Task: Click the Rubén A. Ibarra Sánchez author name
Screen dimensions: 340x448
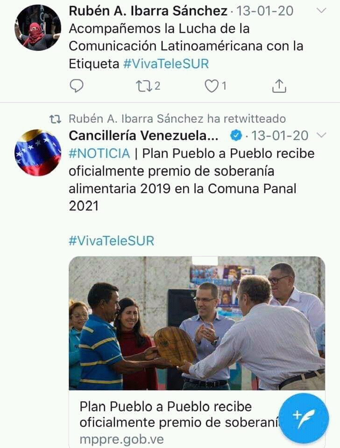Action: coord(148,11)
